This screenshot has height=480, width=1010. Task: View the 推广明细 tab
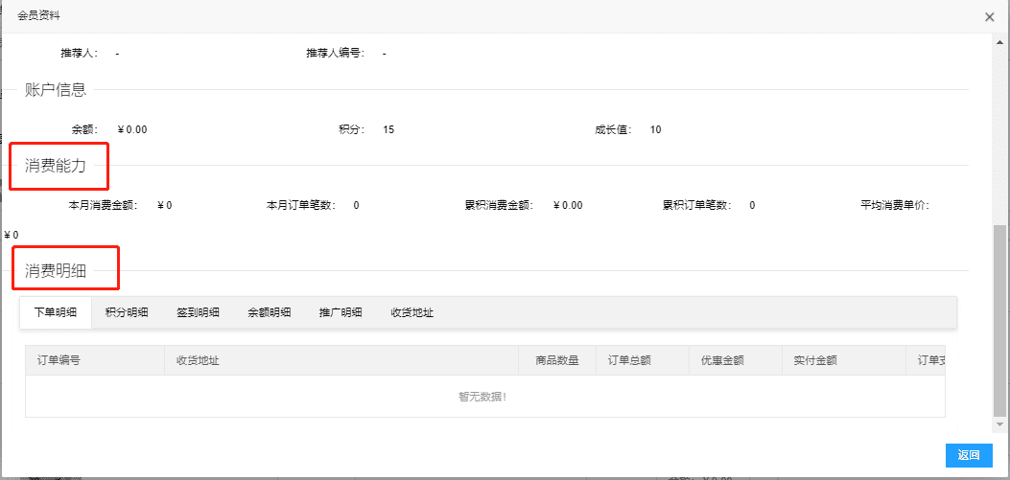[341, 312]
